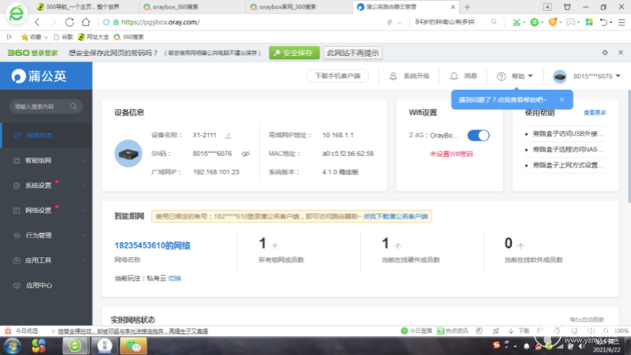This screenshot has height=355, width=631.
Task: Click the 蒲公英 logo
Action: coord(39,76)
